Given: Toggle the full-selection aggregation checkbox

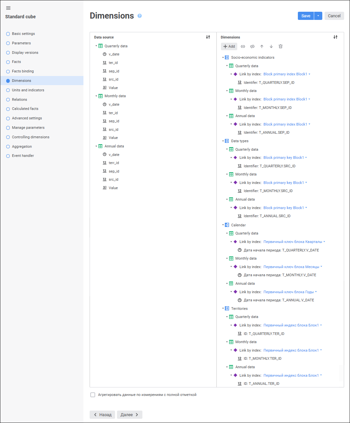Looking at the screenshot, I should tap(93, 395).
